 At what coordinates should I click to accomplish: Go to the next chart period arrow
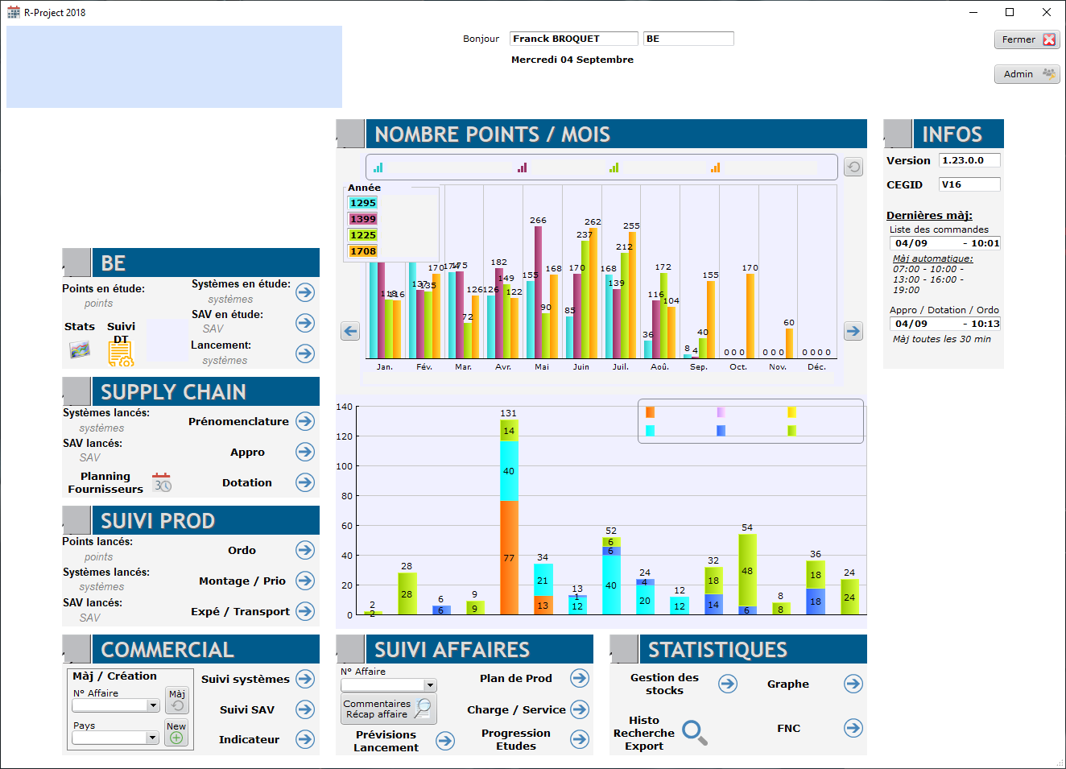tap(853, 331)
